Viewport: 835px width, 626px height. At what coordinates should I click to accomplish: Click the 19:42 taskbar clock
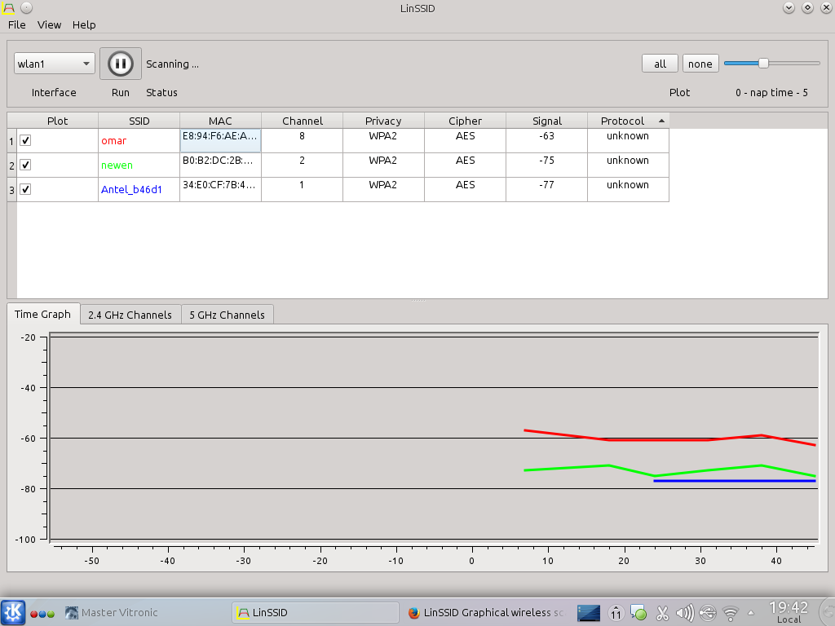pyautogui.click(x=789, y=612)
